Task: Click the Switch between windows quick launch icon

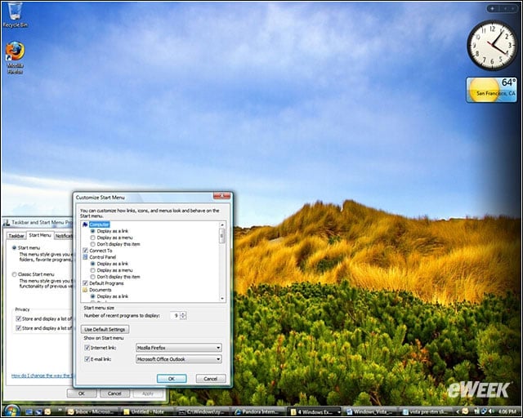Action: (38, 411)
